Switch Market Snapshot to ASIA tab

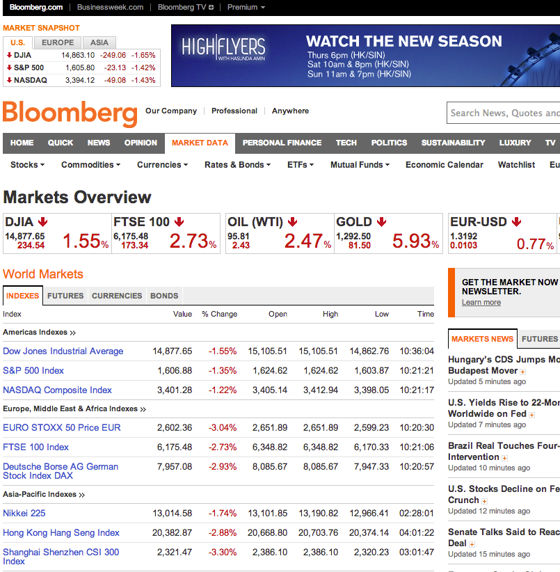coord(99,42)
